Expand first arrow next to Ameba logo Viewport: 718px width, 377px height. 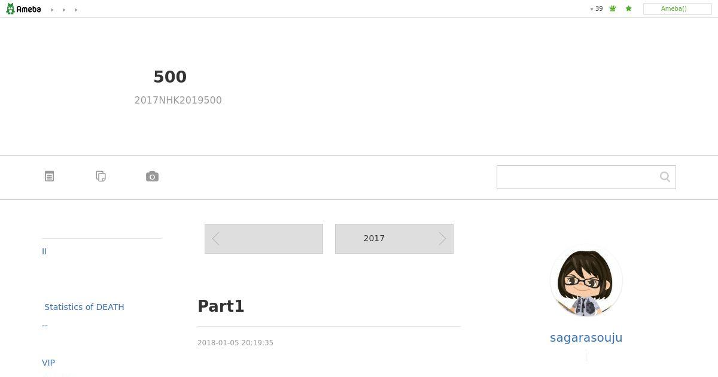tap(52, 10)
